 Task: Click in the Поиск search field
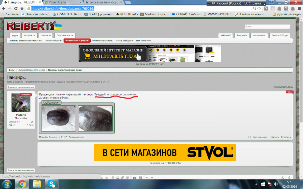click(267, 26)
